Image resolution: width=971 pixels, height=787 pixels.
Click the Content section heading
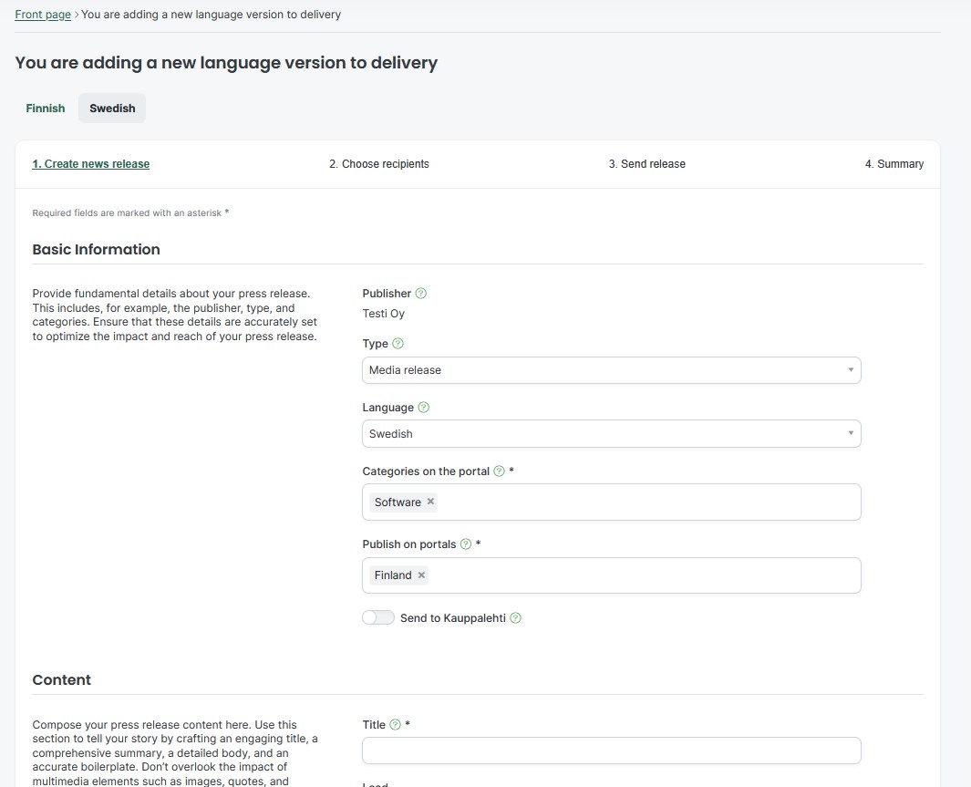pos(61,680)
